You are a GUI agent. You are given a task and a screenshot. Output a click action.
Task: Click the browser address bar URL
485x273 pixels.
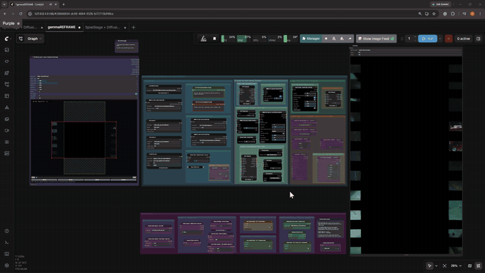tap(73, 13)
